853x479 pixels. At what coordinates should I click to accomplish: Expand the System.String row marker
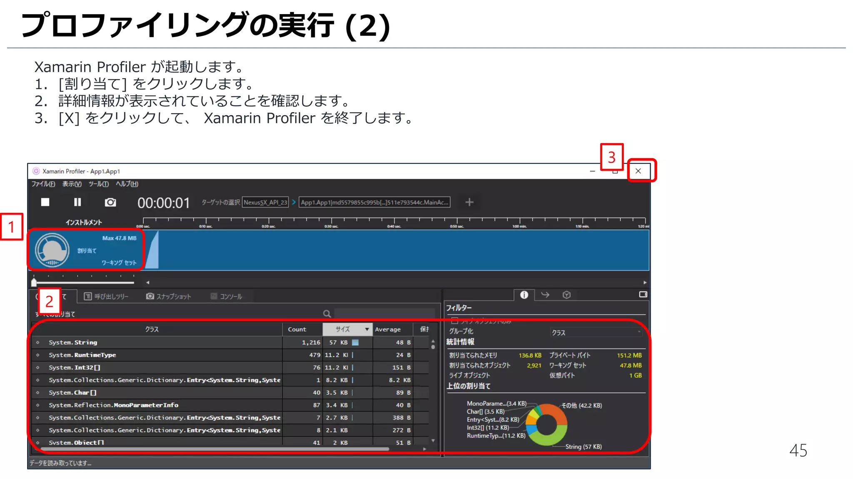(38, 342)
